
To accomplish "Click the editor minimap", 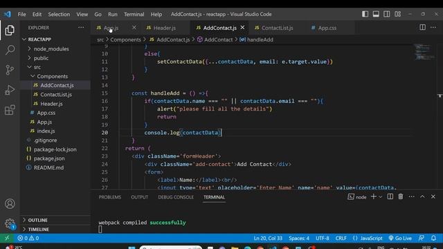I will pyautogui.click(x=424, y=52).
